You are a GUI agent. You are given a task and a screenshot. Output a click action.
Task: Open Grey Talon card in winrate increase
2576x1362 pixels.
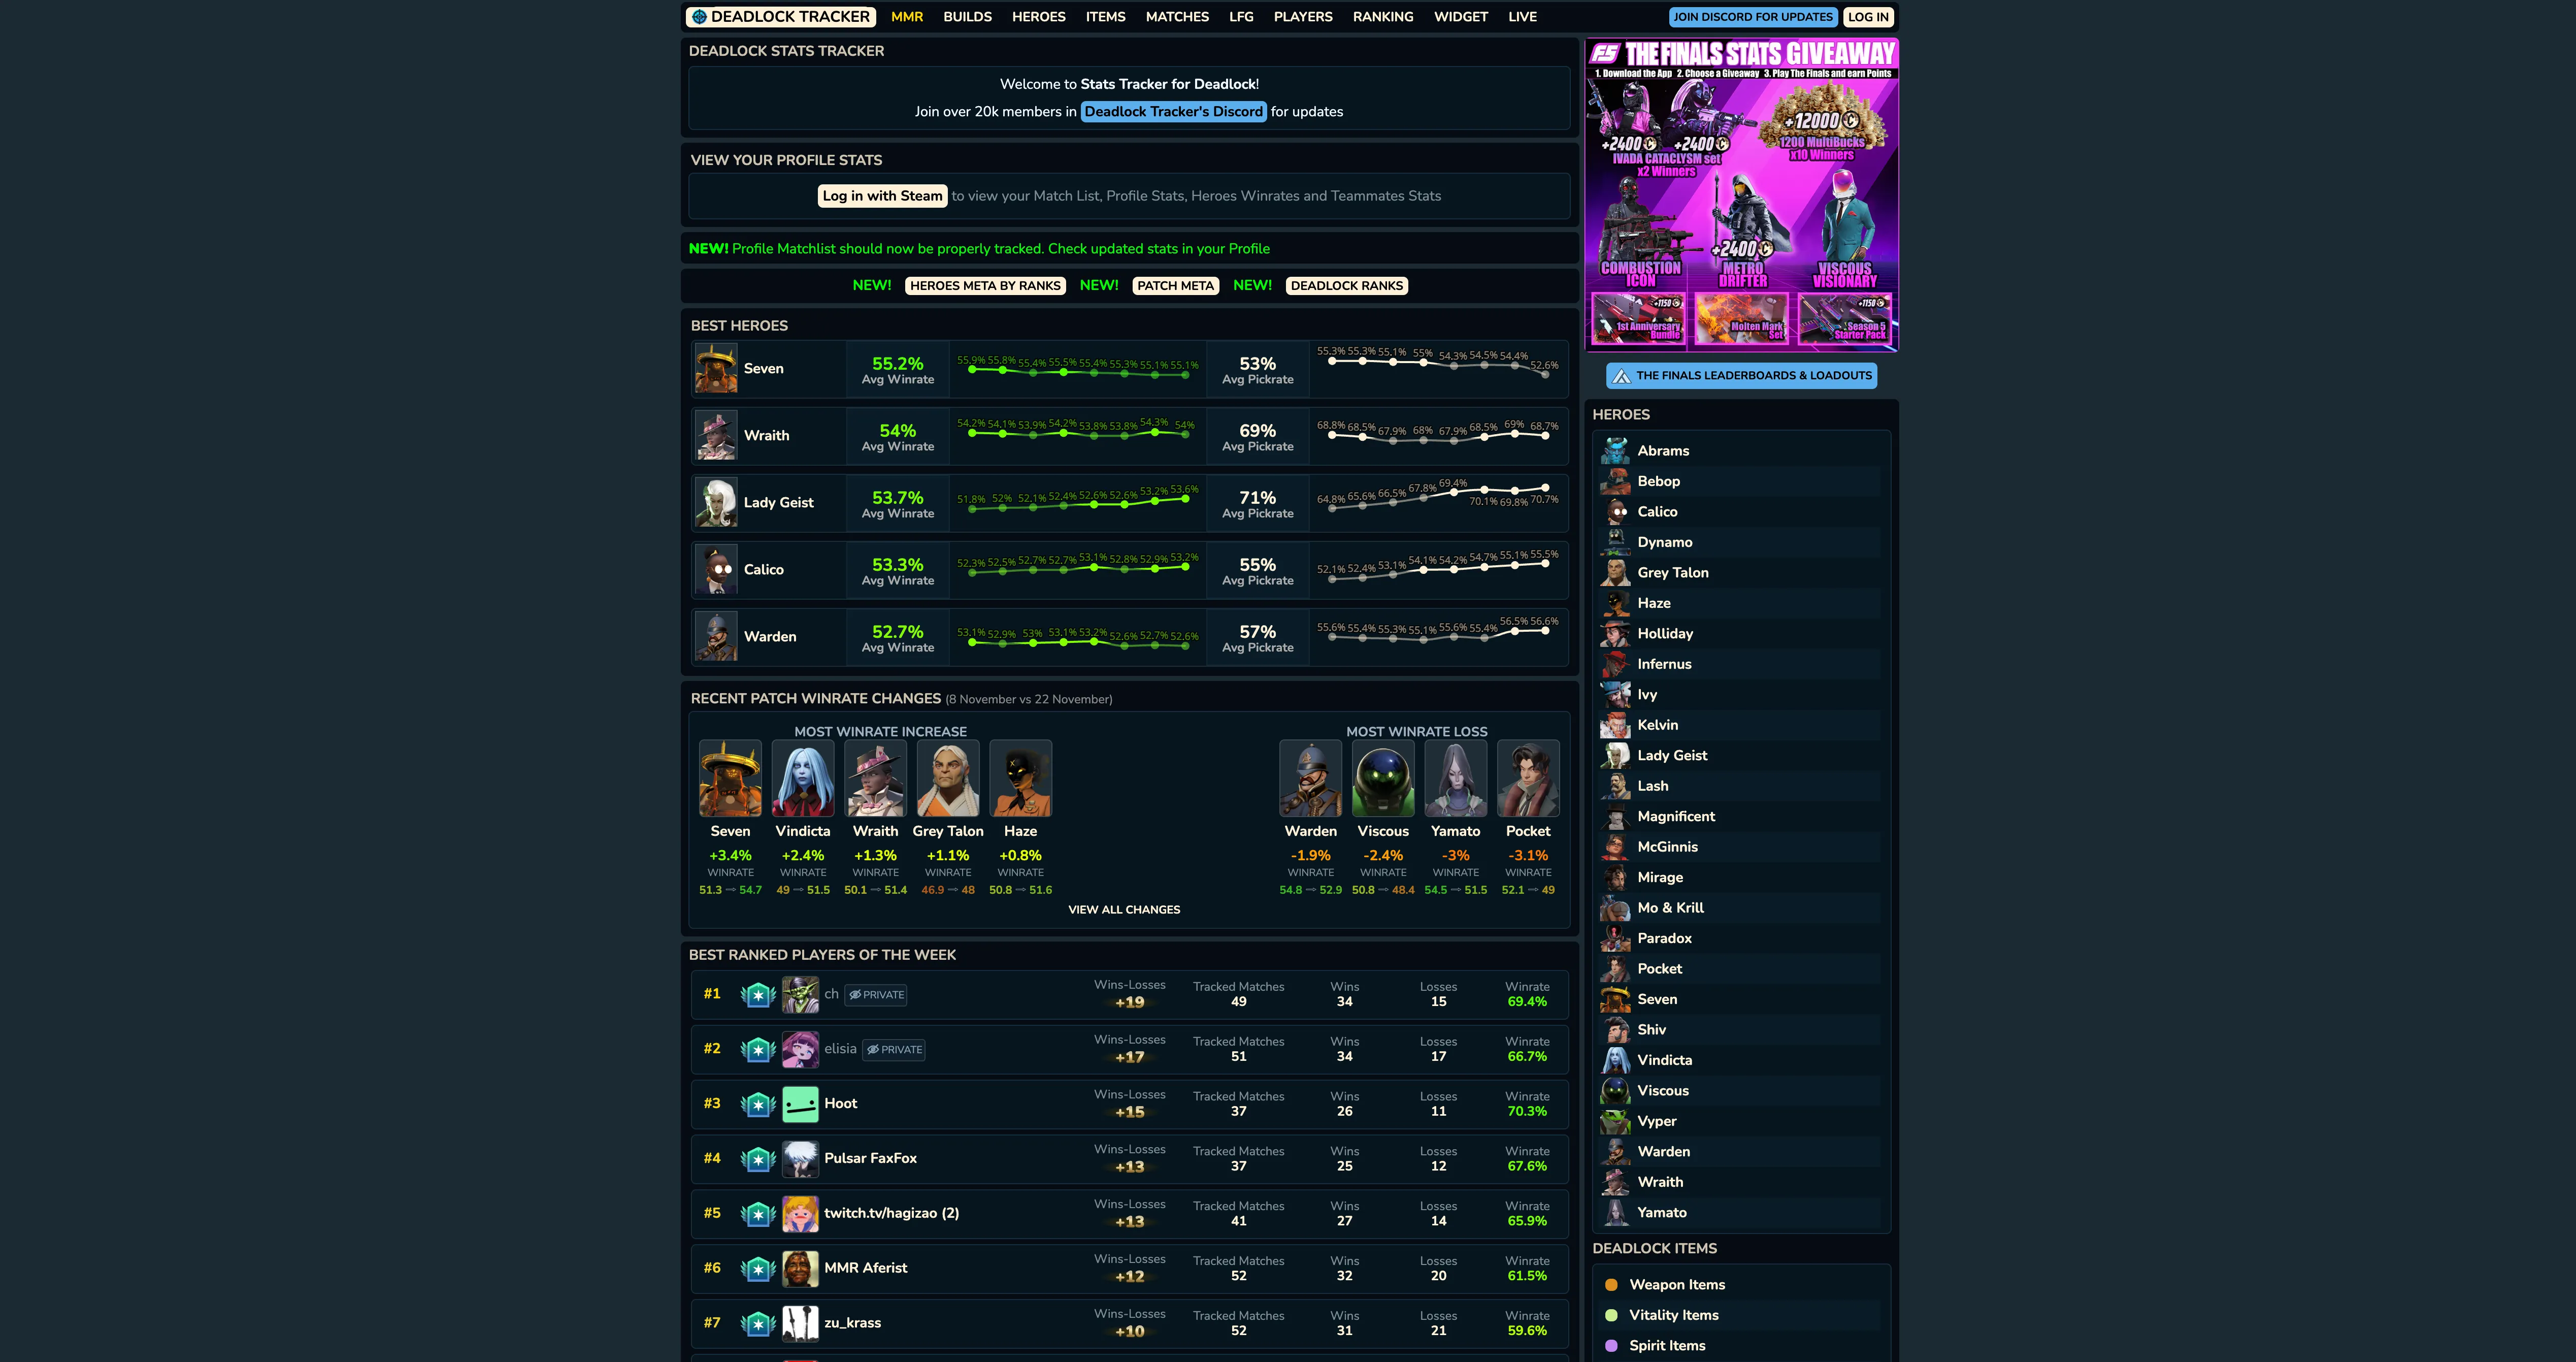tap(948, 818)
